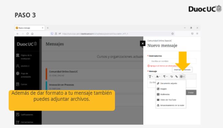
Task: Click the browser home icon
Action: [x=32, y=34]
